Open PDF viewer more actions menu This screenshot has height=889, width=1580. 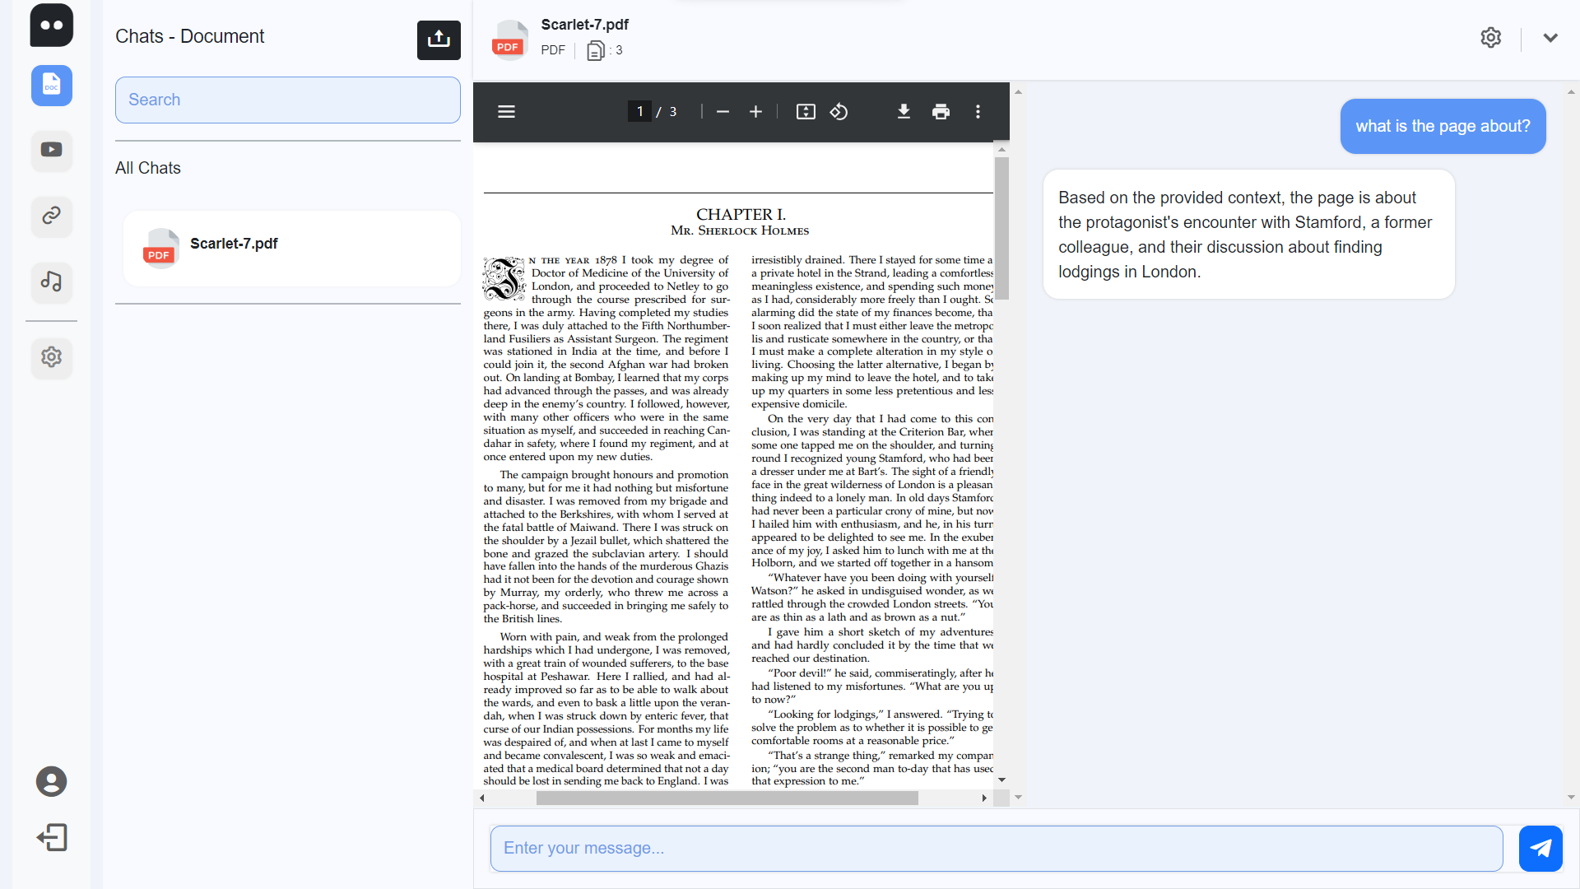point(978,112)
